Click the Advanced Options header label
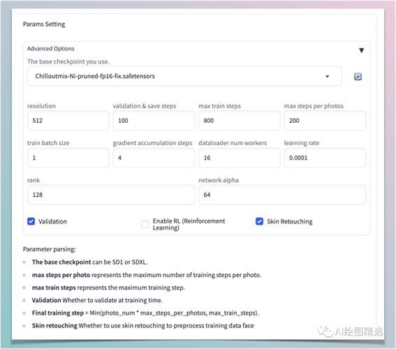 pos(51,48)
